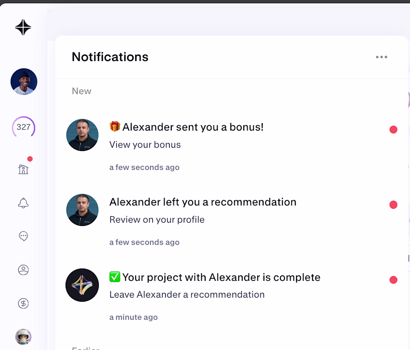The width and height of the screenshot is (410, 350).
Task: Open "Alexander left you a recommendation" notification
Action: tap(203, 202)
